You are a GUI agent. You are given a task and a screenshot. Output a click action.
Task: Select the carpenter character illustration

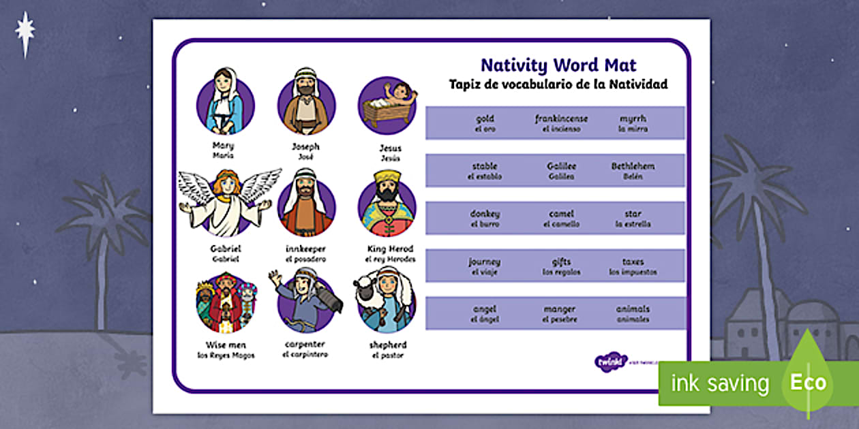(x=305, y=303)
